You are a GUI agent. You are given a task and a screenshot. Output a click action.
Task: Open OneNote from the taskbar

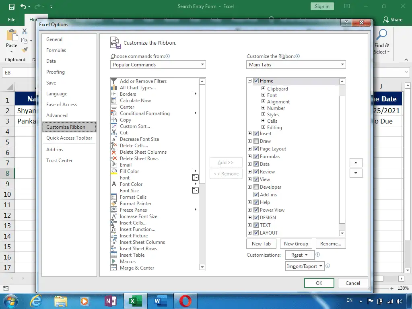click(110, 301)
